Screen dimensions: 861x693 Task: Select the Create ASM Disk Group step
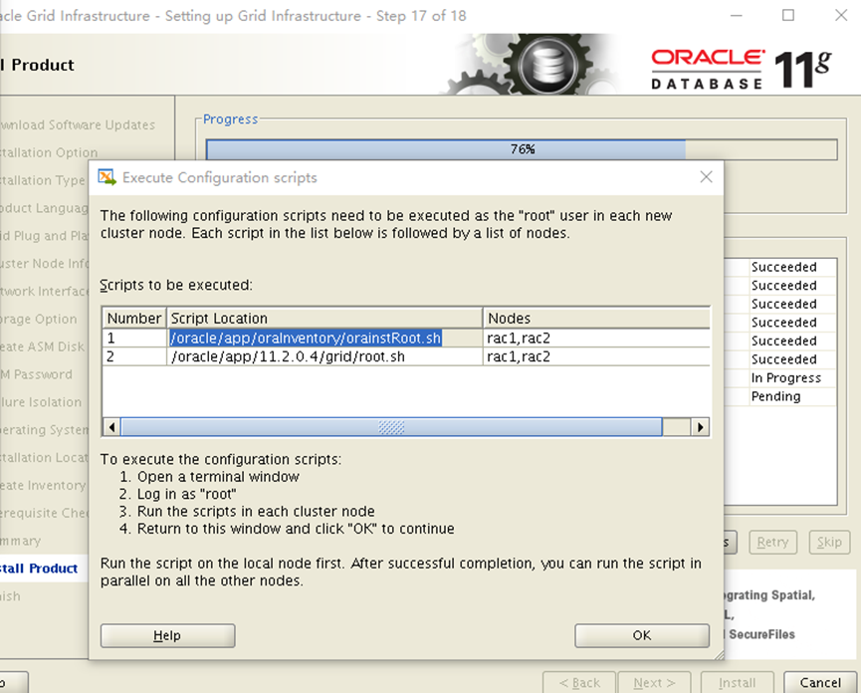tap(42, 346)
